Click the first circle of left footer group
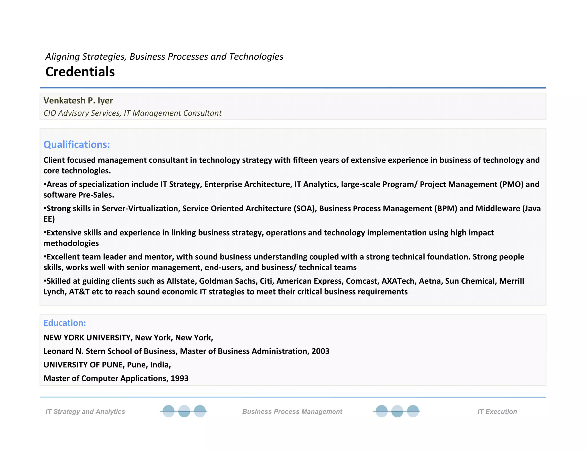This screenshot has width=586, height=452. coord(169,411)
